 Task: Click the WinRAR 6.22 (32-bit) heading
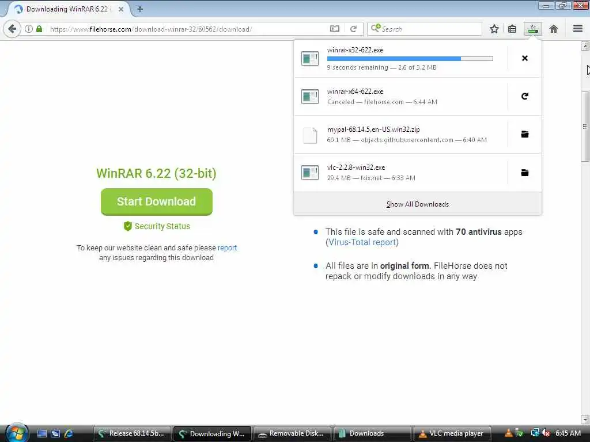point(156,173)
